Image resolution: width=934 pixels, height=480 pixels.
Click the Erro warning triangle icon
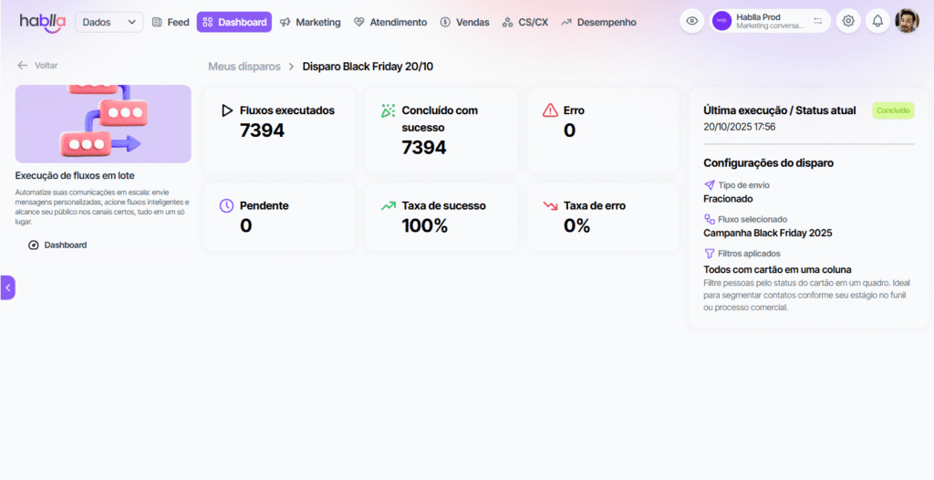tap(550, 110)
